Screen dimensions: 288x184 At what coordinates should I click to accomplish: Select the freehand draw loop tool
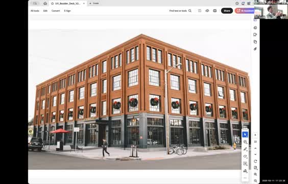pyautogui.click(x=245, y=156)
